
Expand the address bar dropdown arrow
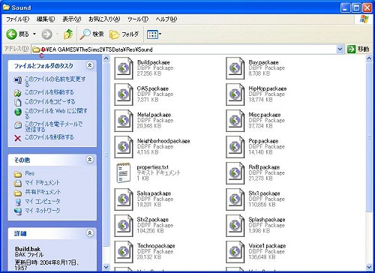[340, 49]
